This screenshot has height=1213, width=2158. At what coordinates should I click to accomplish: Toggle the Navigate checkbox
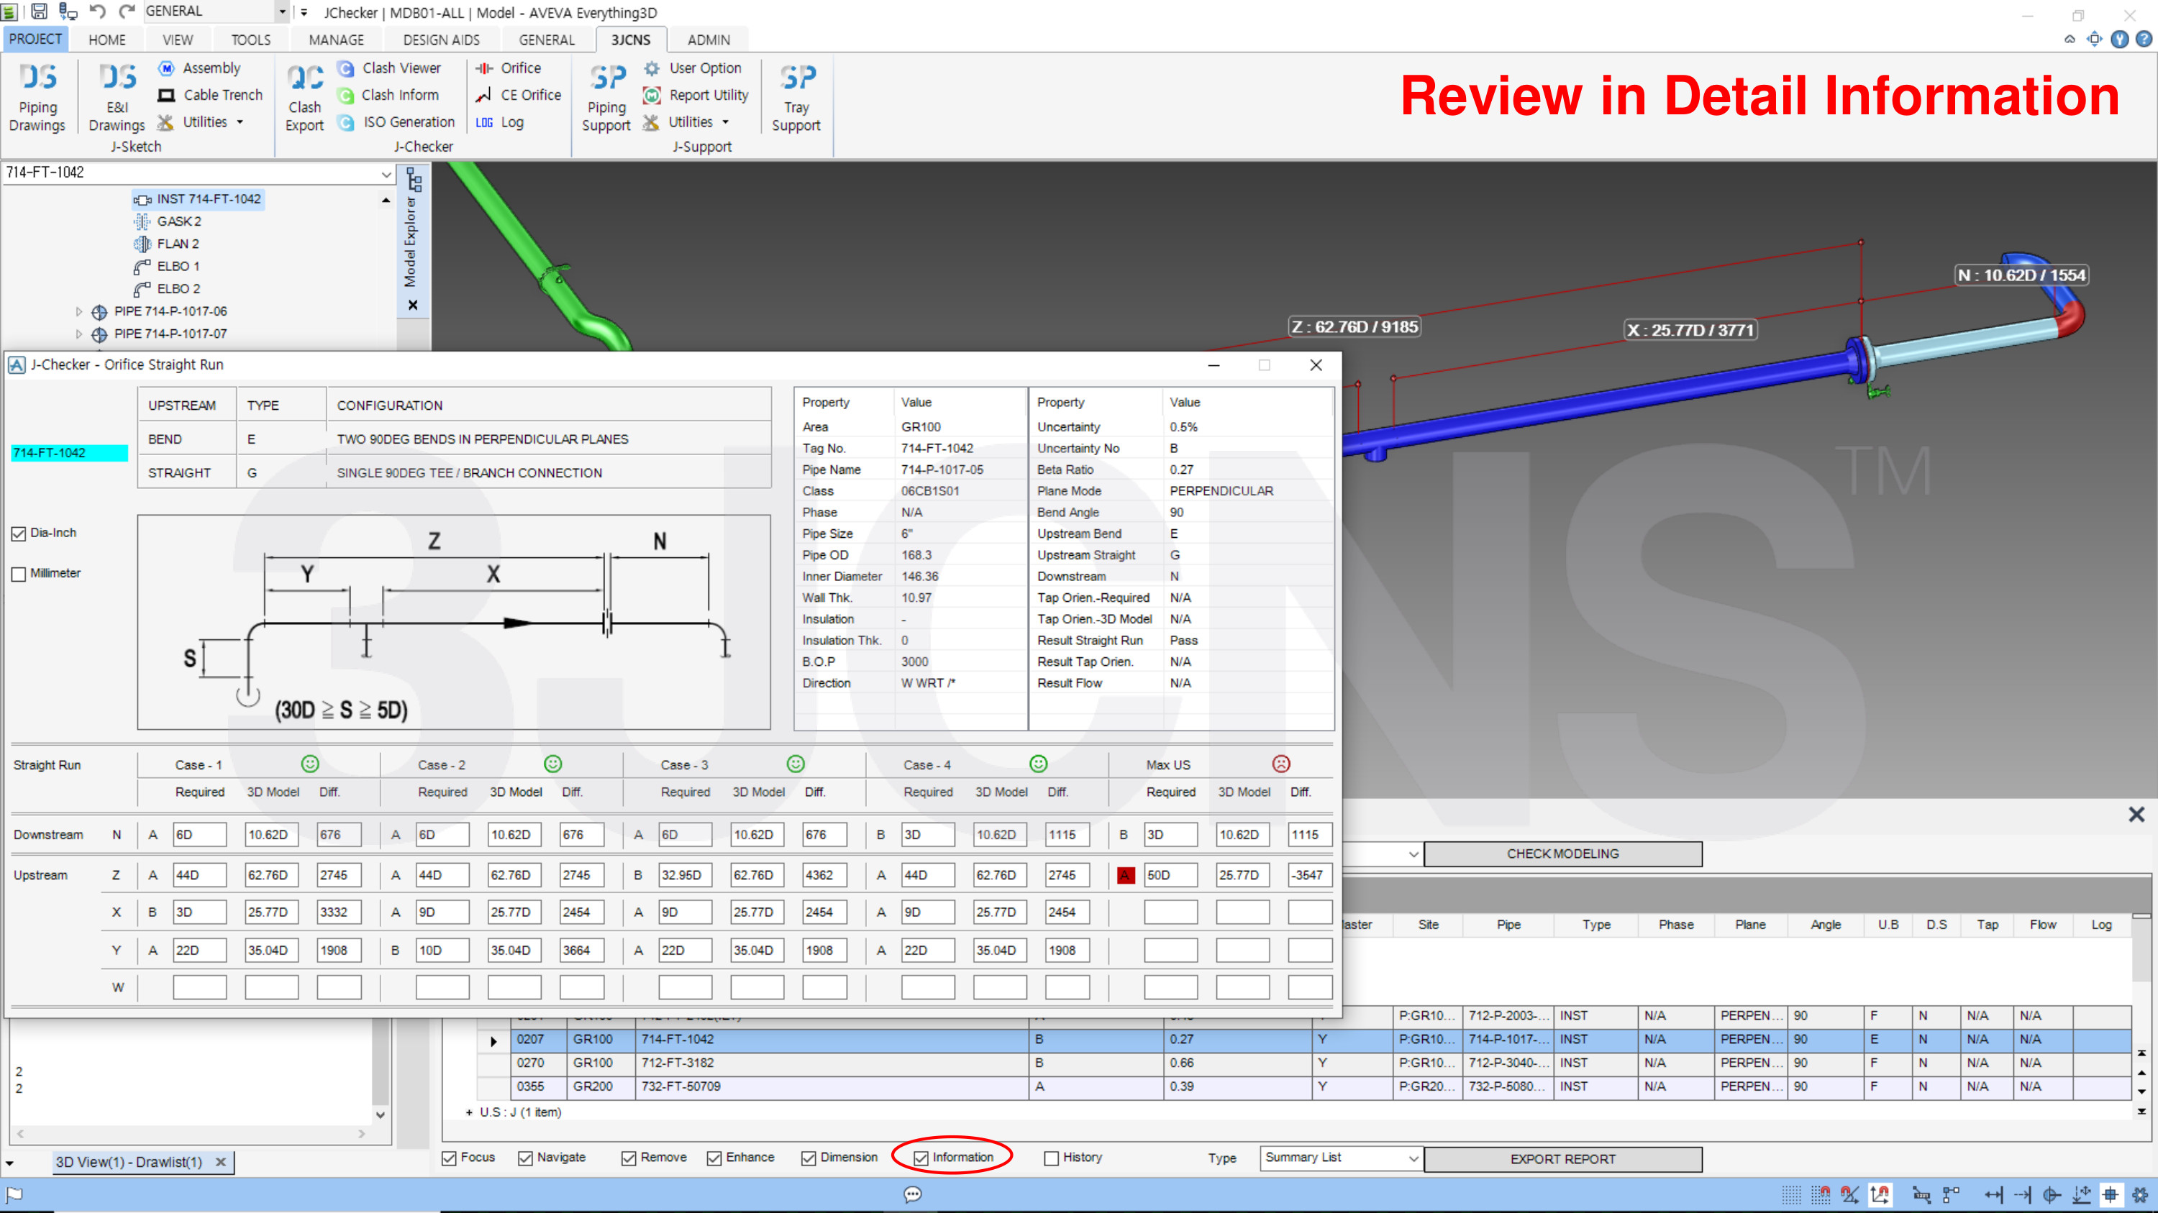pyautogui.click(x=525, y=1158)
